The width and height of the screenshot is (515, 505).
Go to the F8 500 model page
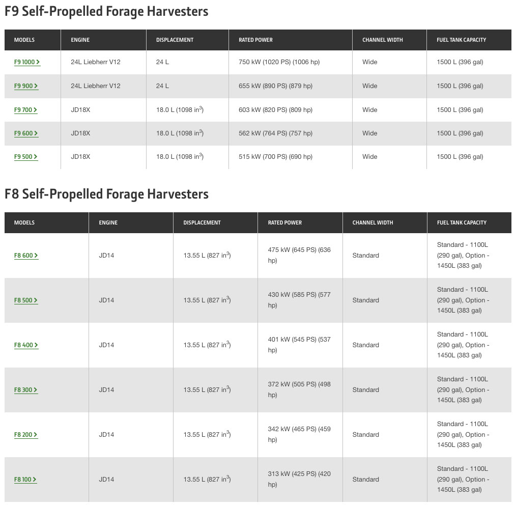point(26,300)
